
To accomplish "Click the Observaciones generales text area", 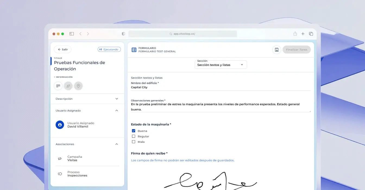I will click(x=220, y=107).
